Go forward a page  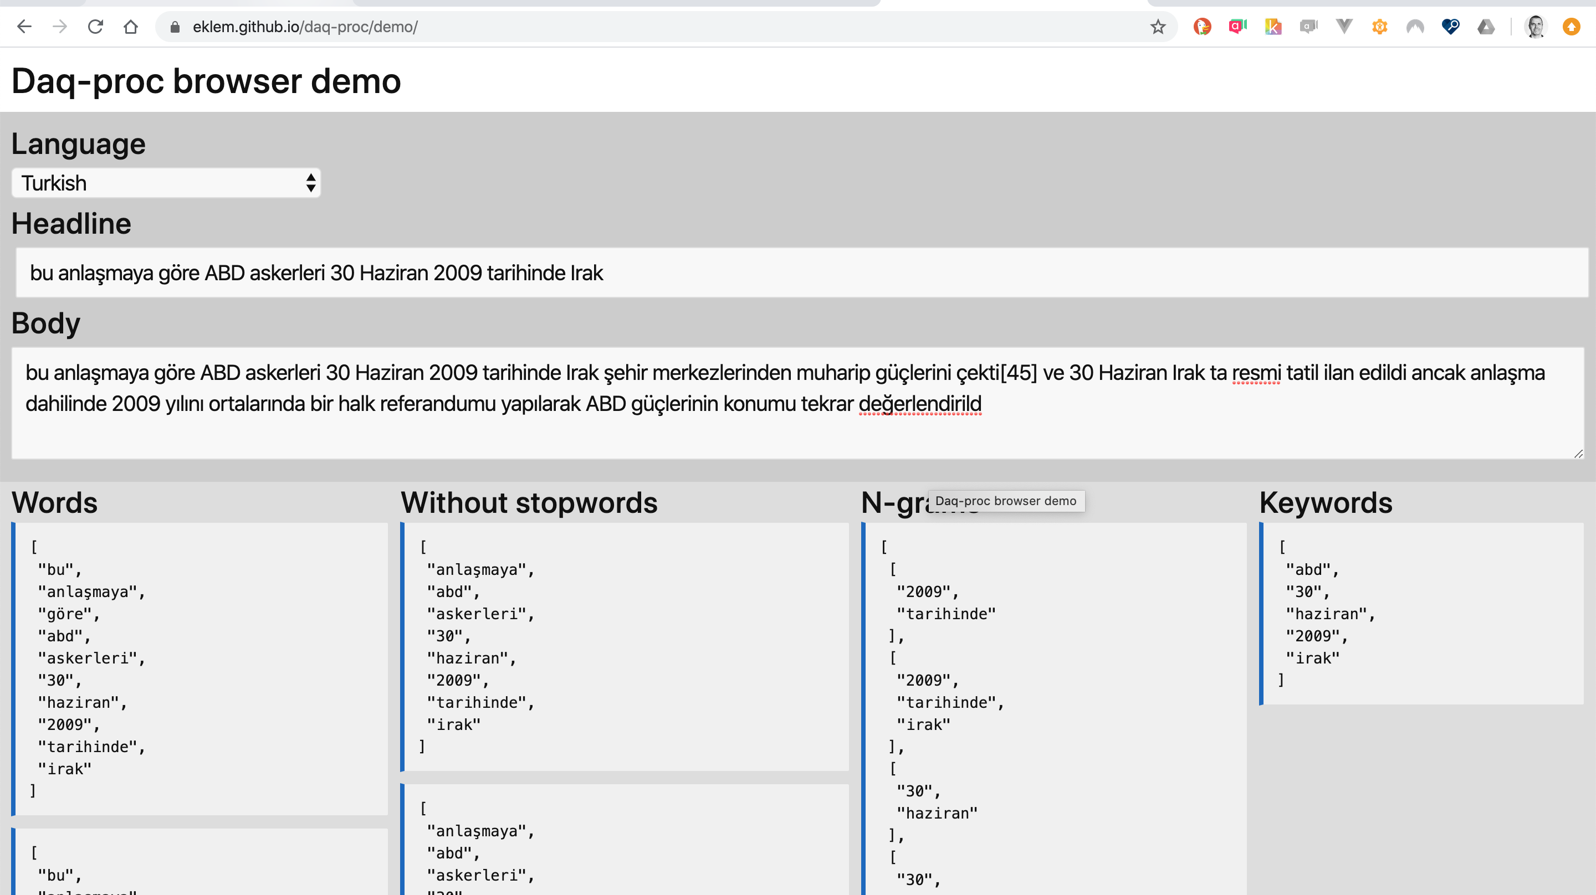(x=60, y=27)
